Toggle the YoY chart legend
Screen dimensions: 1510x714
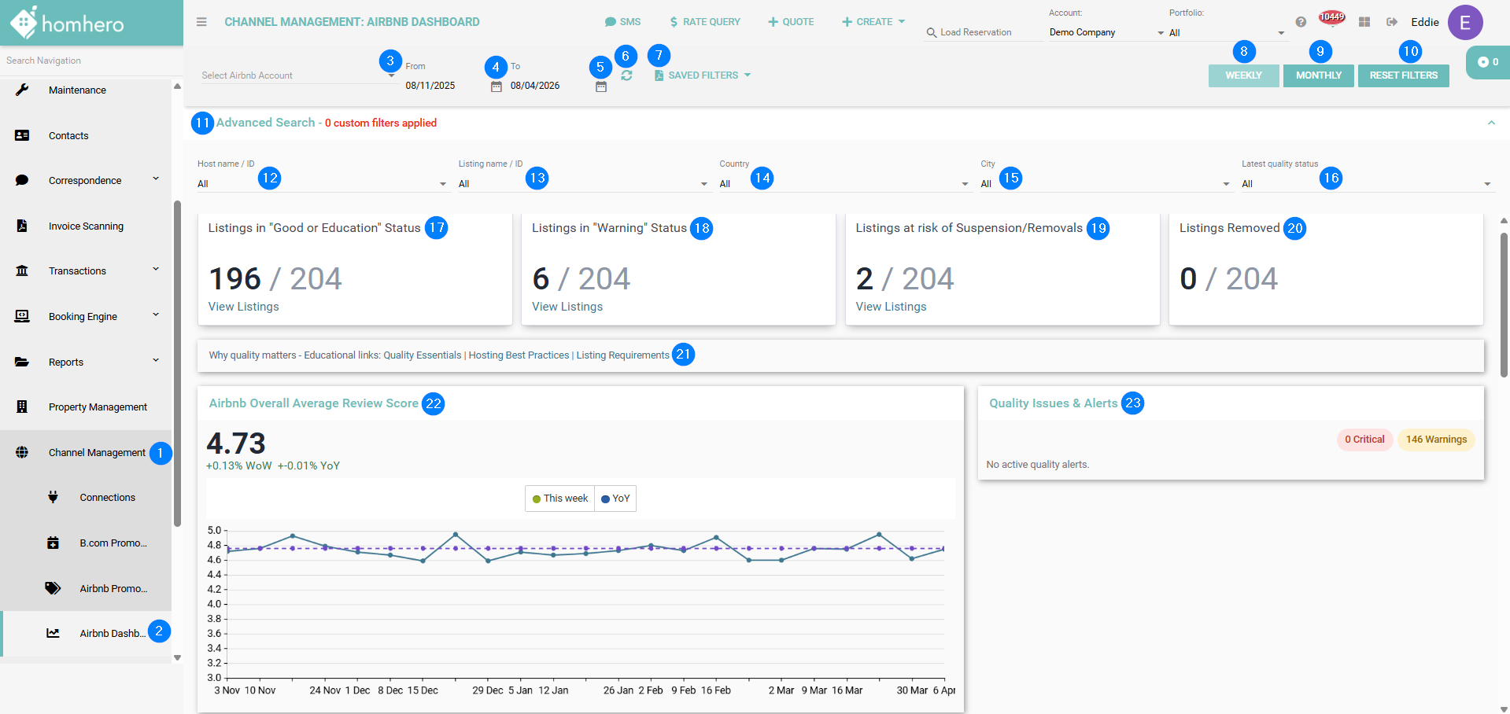[615, 499]
